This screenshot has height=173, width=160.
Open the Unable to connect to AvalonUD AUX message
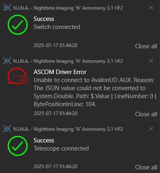(95, 92)
